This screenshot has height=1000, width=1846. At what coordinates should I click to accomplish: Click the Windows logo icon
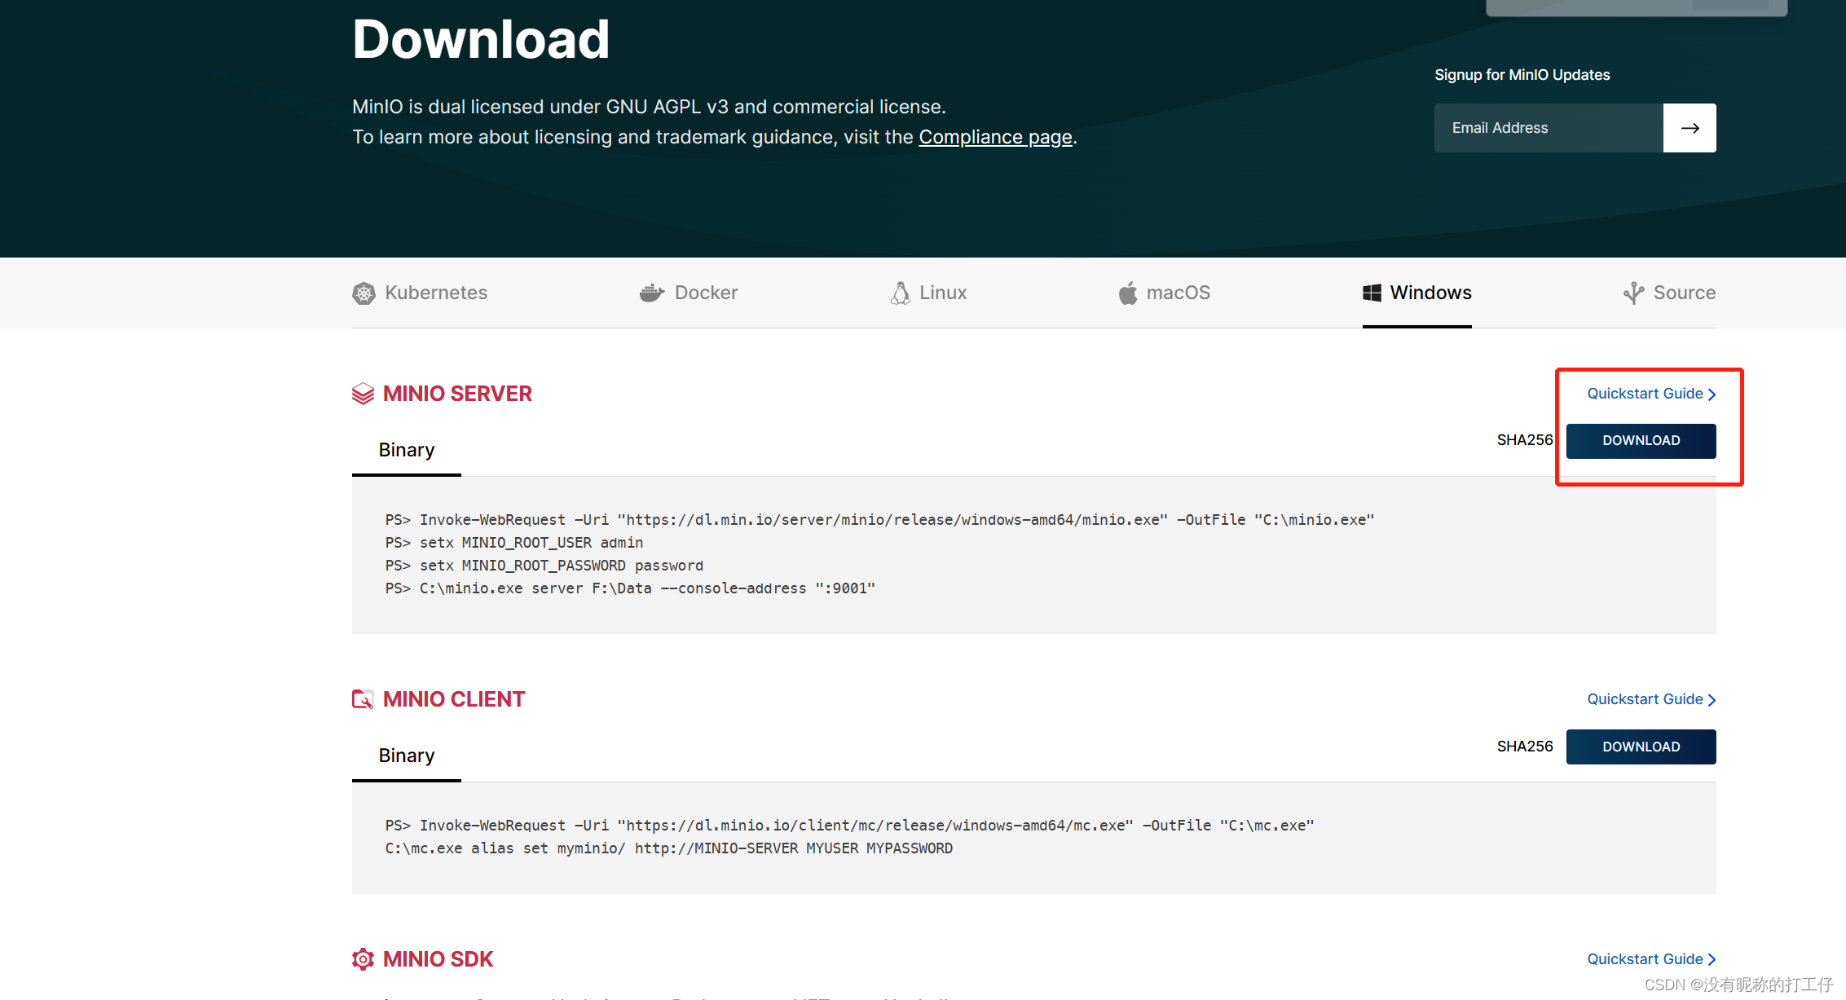[x=1372, y=293]
